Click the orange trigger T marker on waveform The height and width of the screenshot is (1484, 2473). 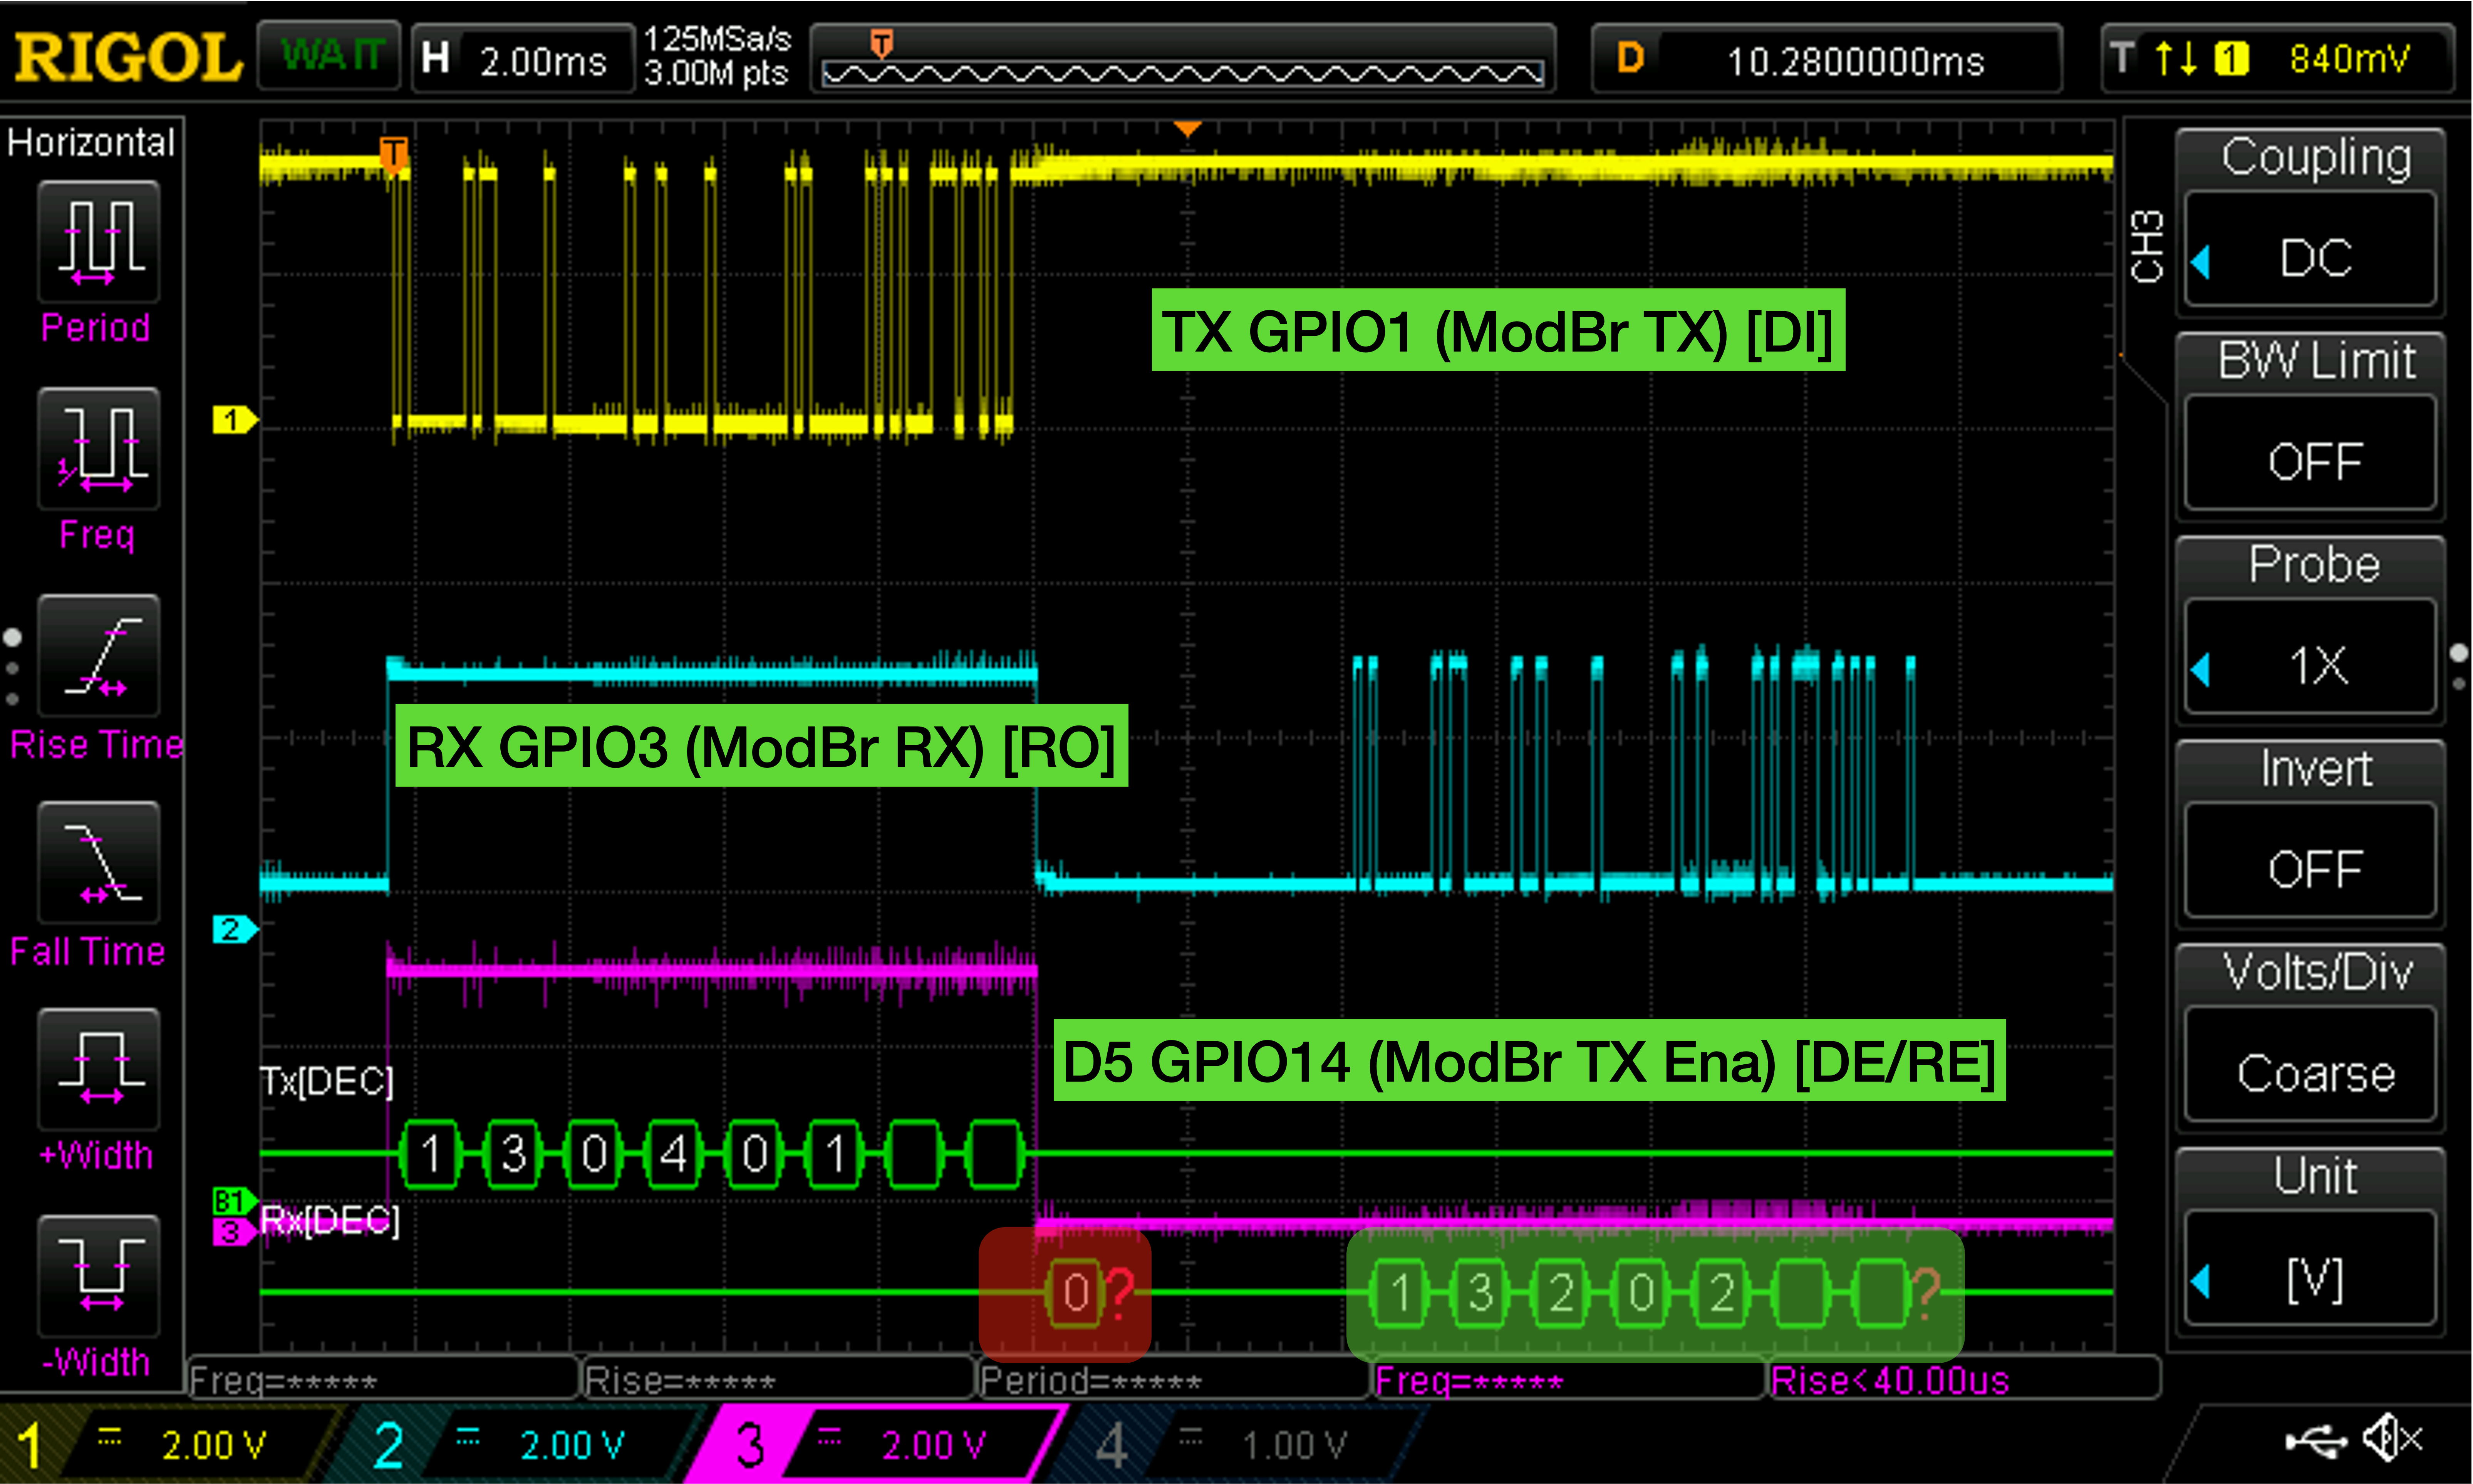click(x=394, y=155)
